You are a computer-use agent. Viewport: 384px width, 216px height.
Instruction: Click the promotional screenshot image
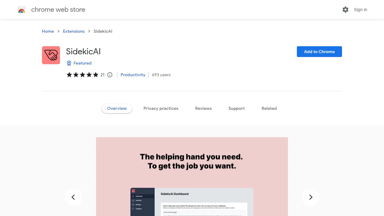point(192,176)
